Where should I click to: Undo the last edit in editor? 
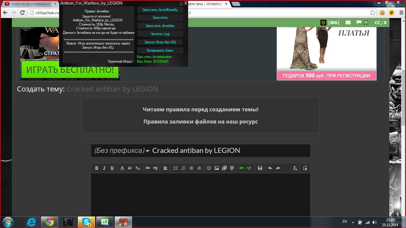click(x=270, y=168)
